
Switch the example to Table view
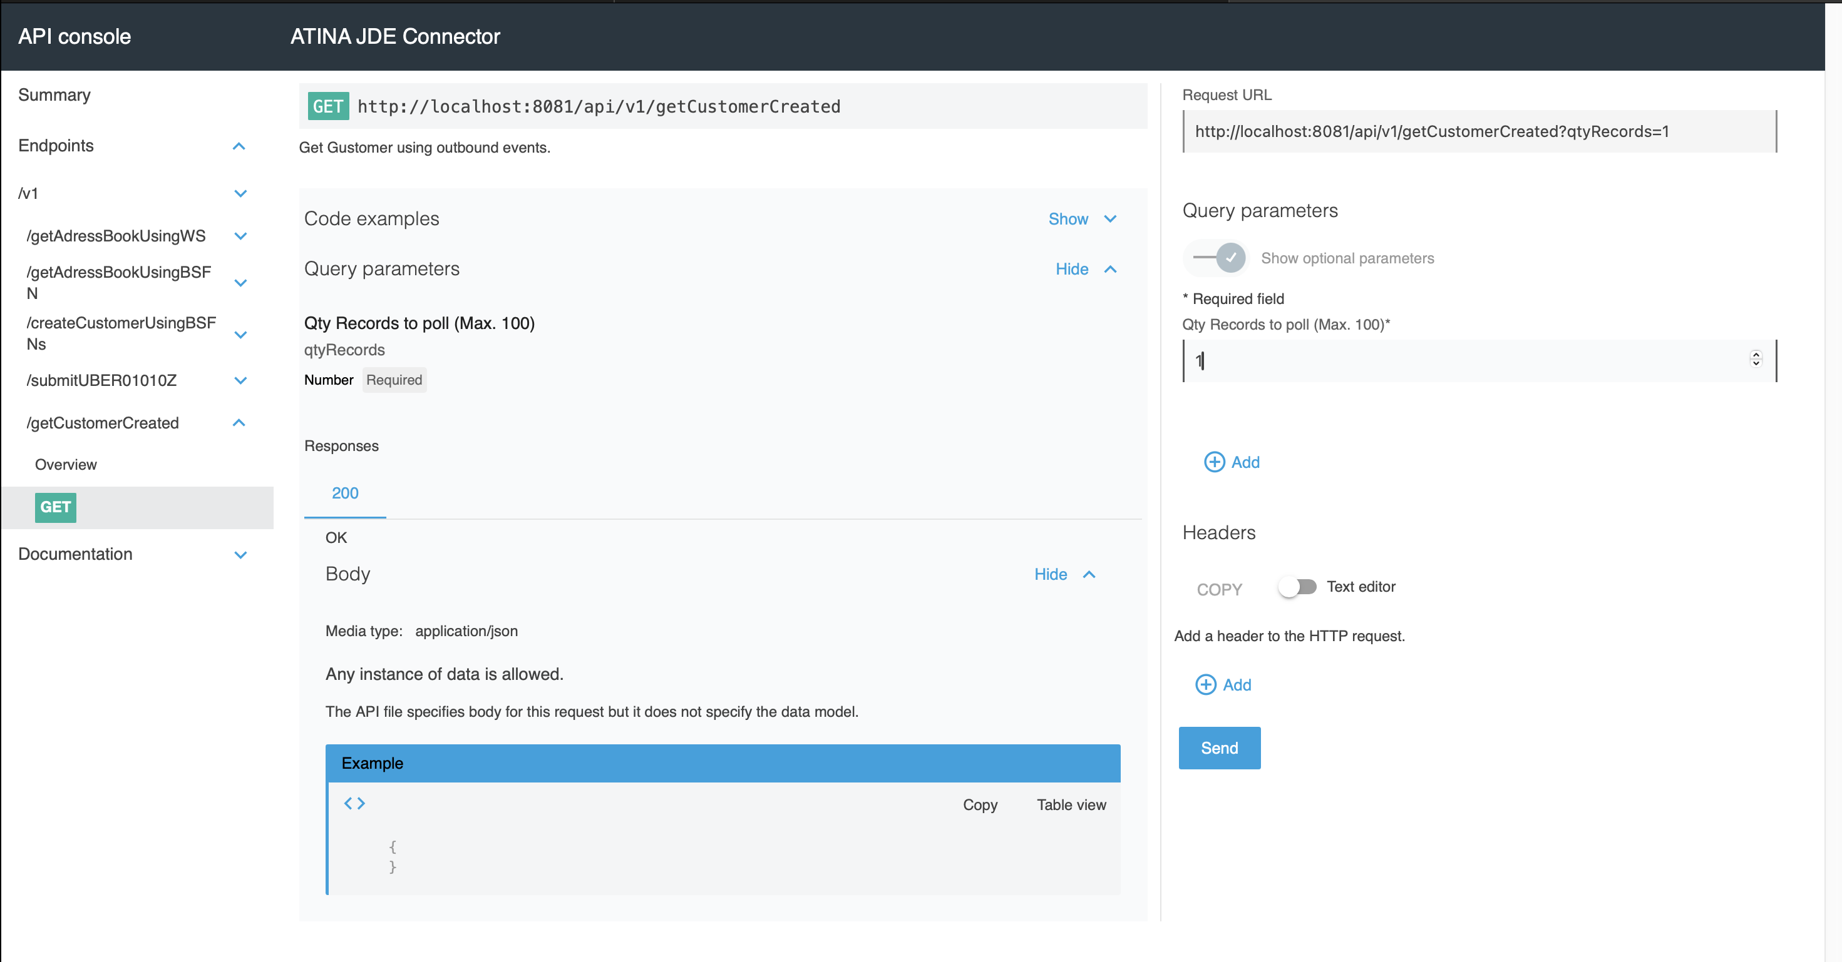coord(1071,805)
